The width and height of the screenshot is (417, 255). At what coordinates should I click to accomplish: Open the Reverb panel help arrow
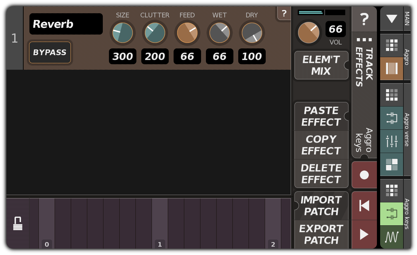(284, 14)
